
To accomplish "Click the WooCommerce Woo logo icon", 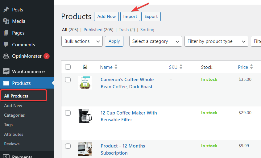I will click(x=6, y=71).
